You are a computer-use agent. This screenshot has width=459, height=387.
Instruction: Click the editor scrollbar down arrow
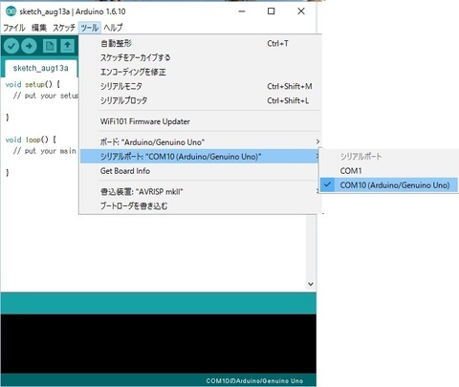click(311, 284)
